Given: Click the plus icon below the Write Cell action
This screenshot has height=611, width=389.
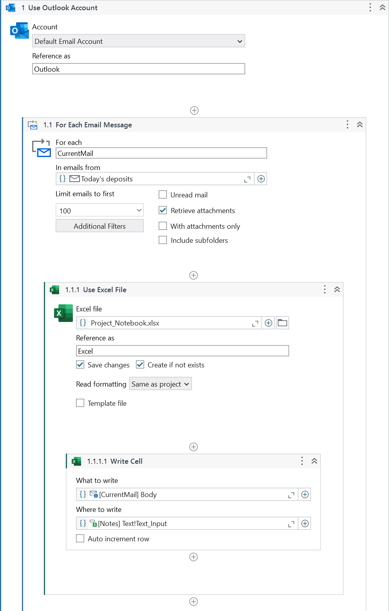Looking at the screenshot, I should click(193, 557).
